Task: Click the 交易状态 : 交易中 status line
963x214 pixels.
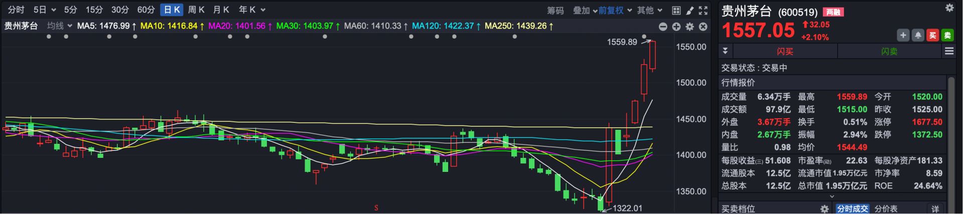Action: tap(754, 68)
